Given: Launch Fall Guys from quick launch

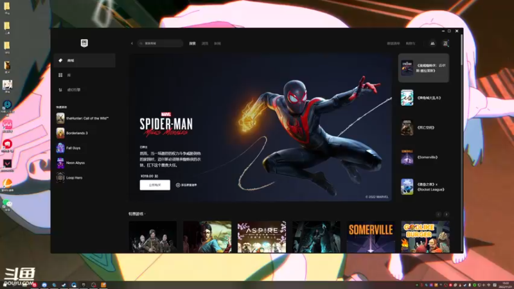Looking at the screenshot, I should tap(85, 148).
